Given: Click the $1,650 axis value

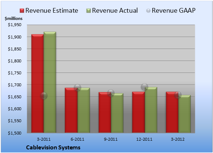Looking at the screenshot, I should pos(14,97).
